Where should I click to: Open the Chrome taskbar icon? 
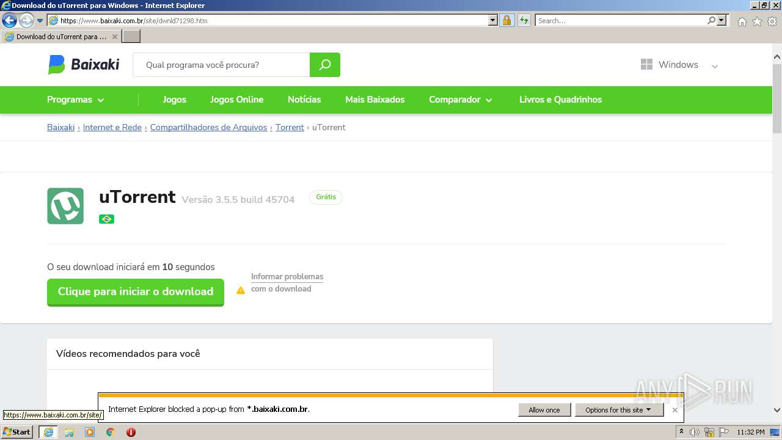[111, 432]
